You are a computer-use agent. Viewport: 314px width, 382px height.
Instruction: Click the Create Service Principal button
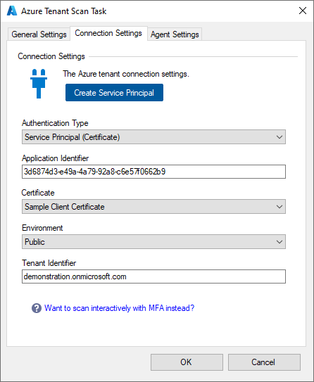114,93
